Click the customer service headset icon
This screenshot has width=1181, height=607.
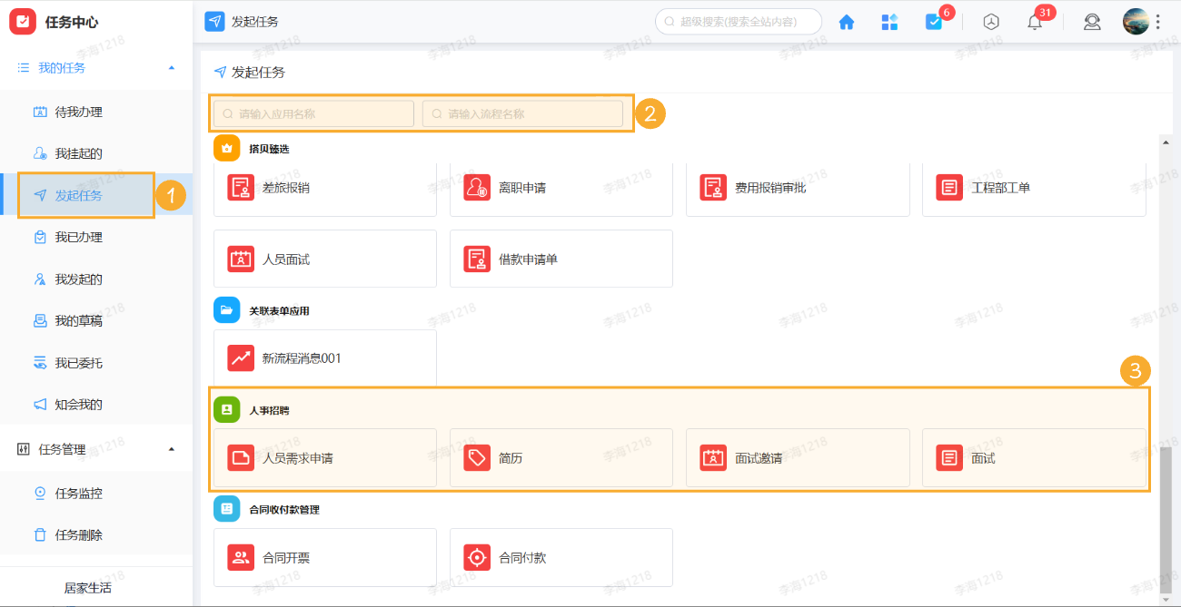click(x=1092, y=23)
